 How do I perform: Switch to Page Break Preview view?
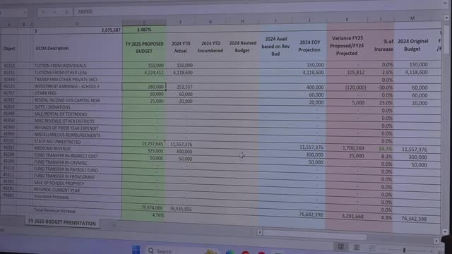372,248
